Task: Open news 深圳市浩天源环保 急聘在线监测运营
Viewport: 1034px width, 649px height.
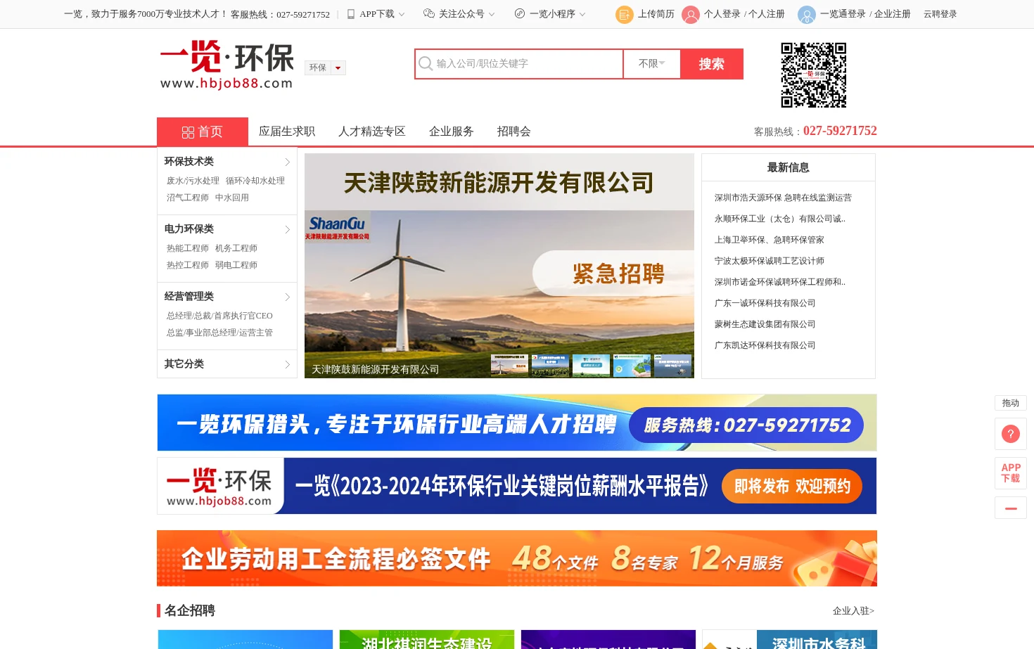Action: (x=783, y=198)
